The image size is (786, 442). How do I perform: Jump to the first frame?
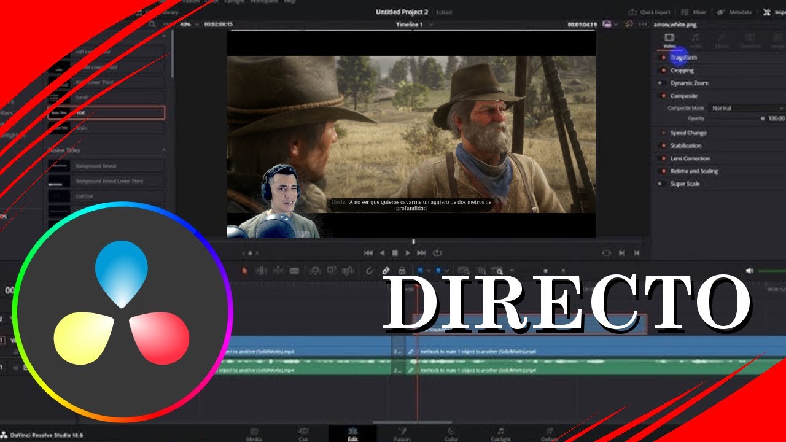(x=368, y=253)
